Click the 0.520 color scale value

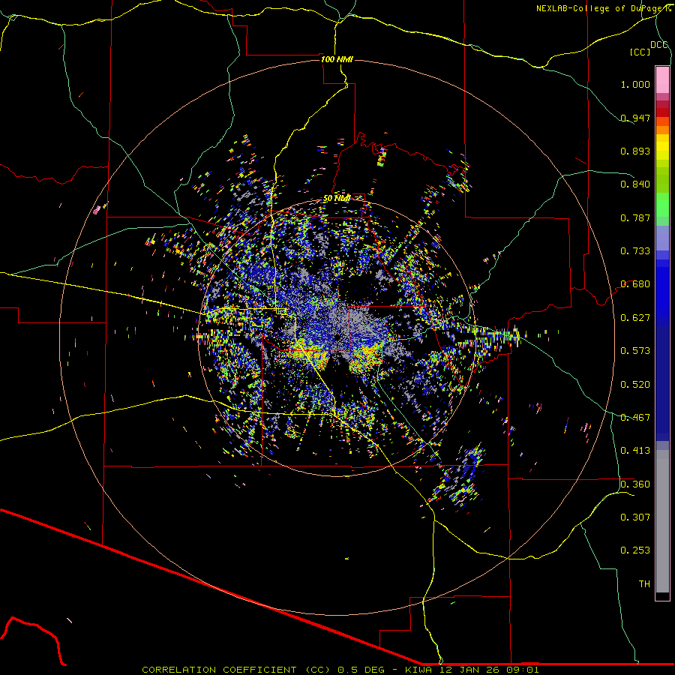click(635, 385)
